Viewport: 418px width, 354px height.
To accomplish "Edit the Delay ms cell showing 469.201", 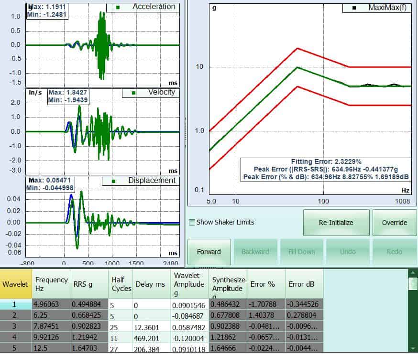I will tap(151, 336).
